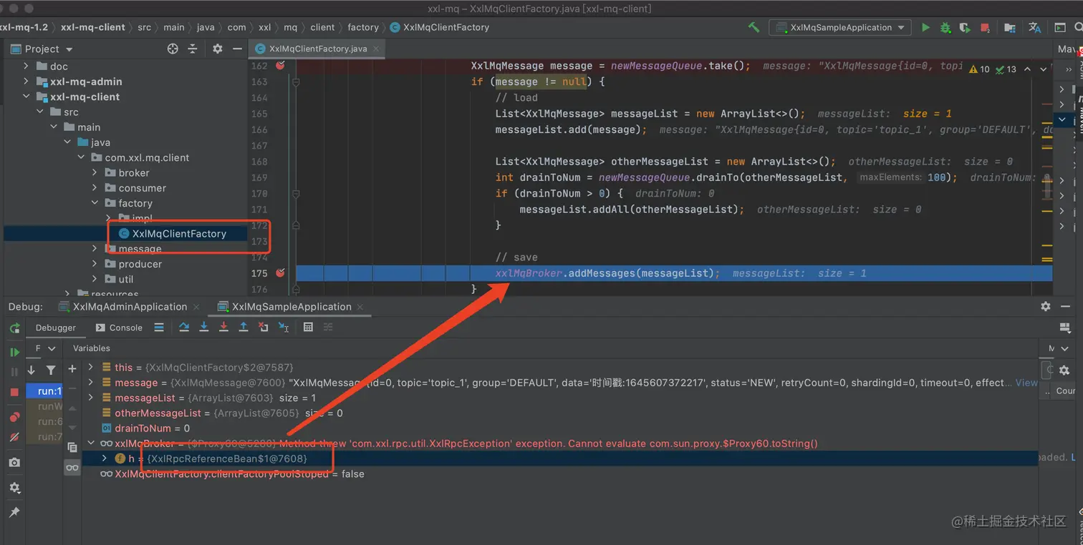The width and height of the screenshot is (1083, 545).
Task: Click factory breadcrumb in navigation bar
Action: [363, 27]
